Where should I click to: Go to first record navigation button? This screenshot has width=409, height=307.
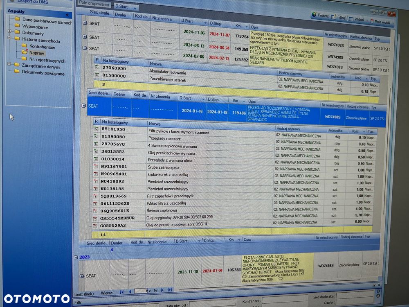121,292
